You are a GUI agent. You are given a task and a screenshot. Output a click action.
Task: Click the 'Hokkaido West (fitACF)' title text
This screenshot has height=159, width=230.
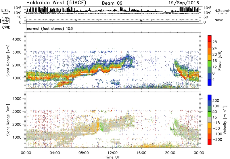tap(56, 3)
